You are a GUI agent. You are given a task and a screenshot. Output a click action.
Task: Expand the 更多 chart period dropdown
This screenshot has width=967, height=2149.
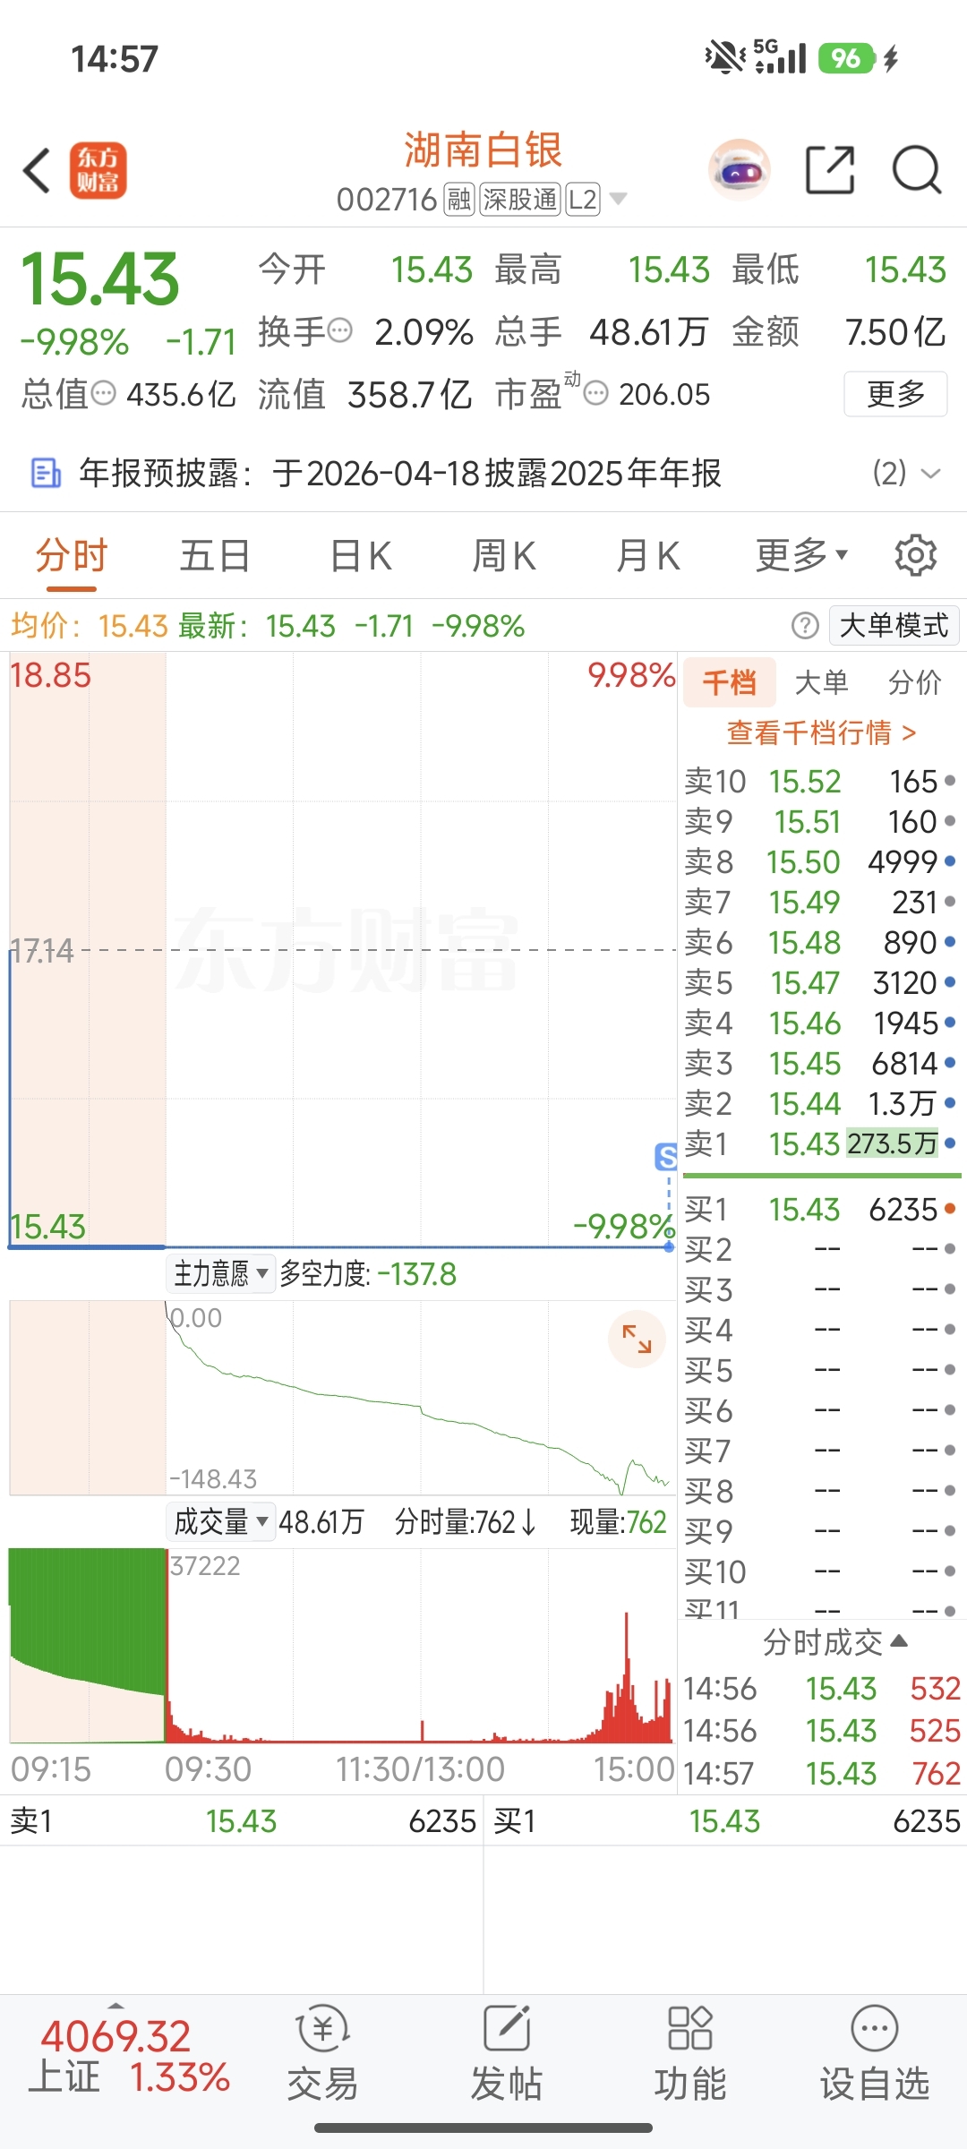[x=801, y=556]
